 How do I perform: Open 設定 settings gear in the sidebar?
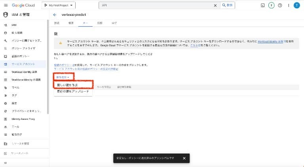[x=23, y=103]
